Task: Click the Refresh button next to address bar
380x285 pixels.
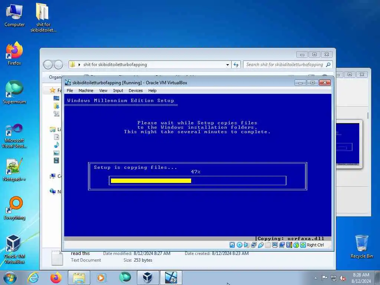Action: [236, 65]
